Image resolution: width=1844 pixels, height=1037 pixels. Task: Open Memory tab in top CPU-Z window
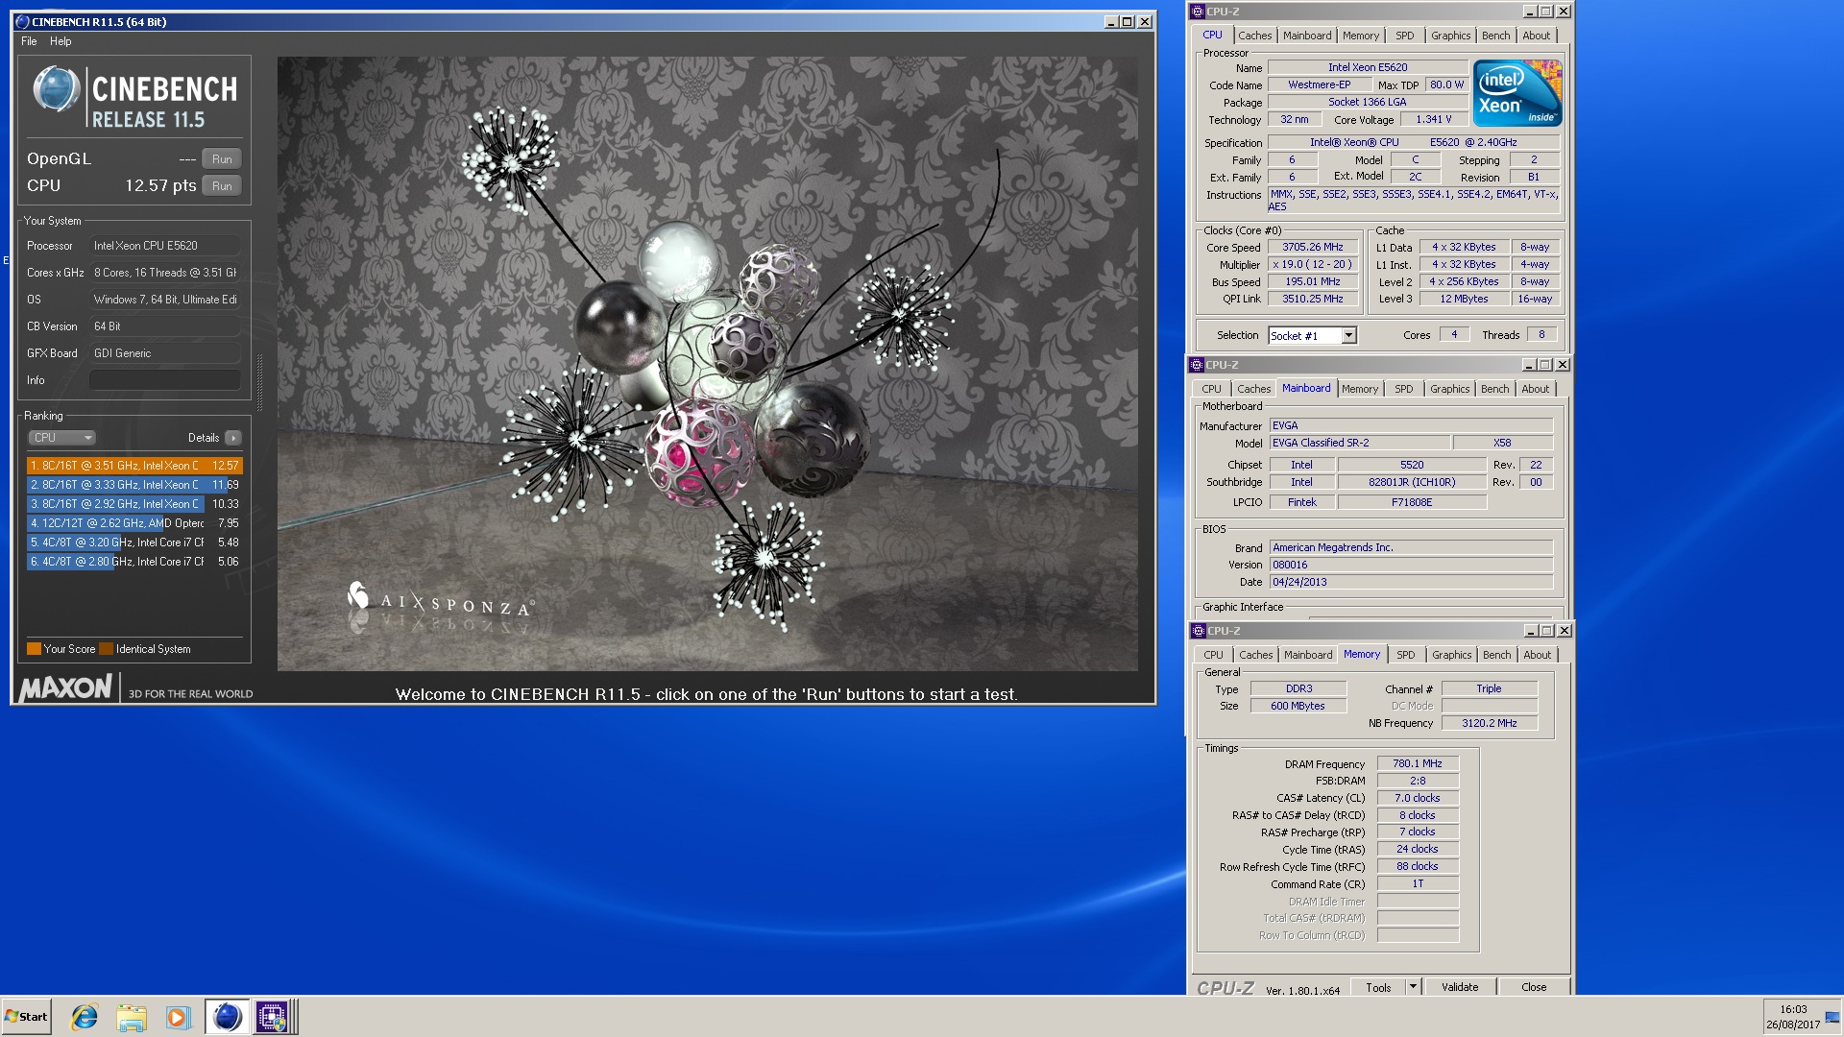click(x=1360, y=36)
